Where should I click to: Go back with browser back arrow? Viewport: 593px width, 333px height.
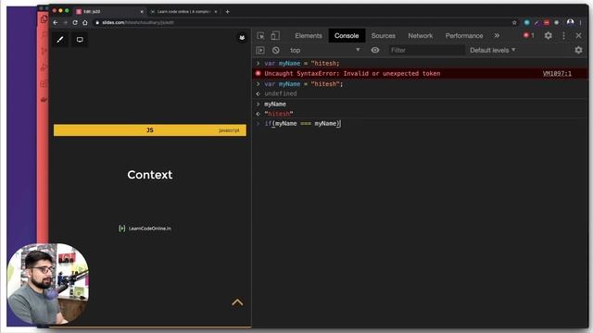pos(56,22)
